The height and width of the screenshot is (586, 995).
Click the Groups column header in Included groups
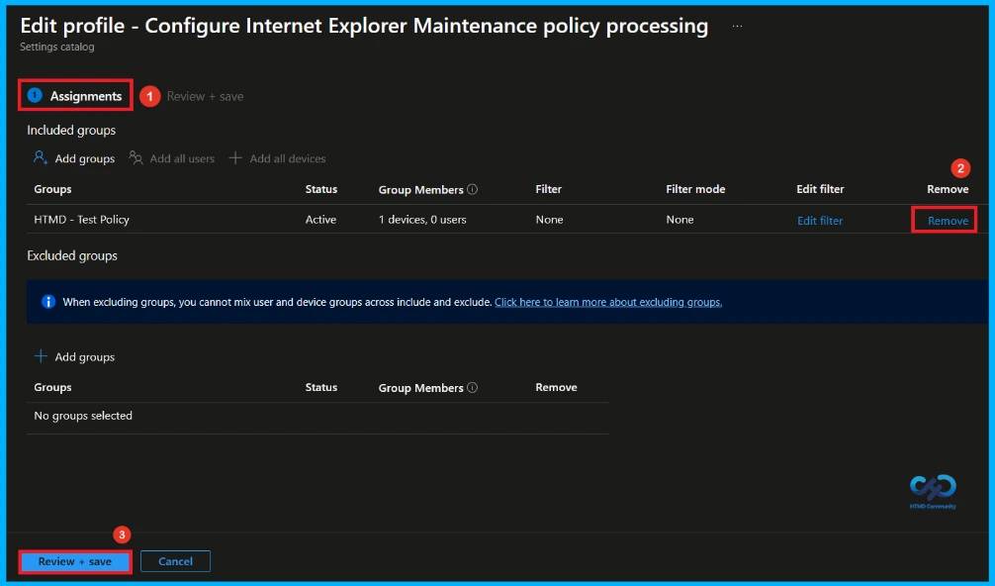[x=52, y=189]
